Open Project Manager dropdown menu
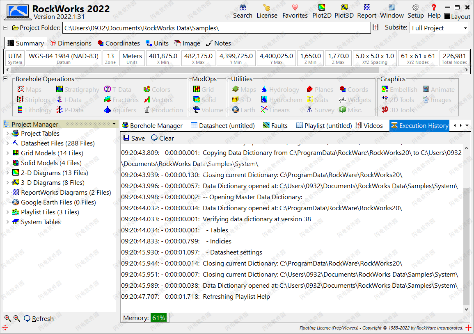This screenshot has width=474, height=334. (x=114, y=124)
